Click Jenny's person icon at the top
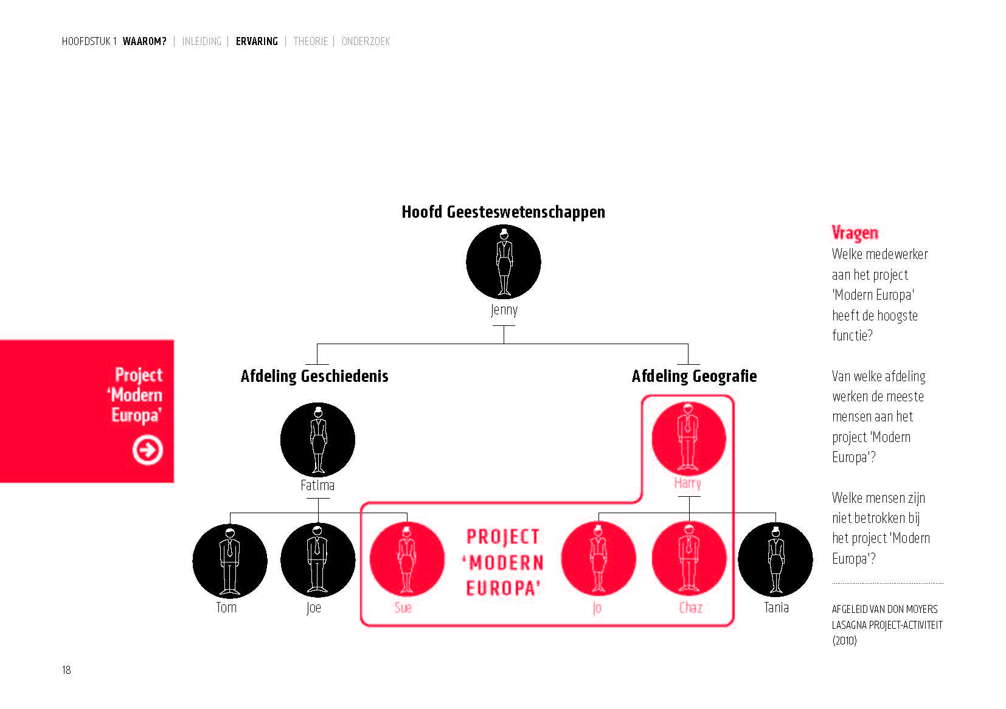 pos(504,262)
